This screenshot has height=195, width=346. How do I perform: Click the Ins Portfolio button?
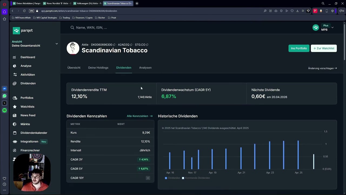(x=299, y=48)
